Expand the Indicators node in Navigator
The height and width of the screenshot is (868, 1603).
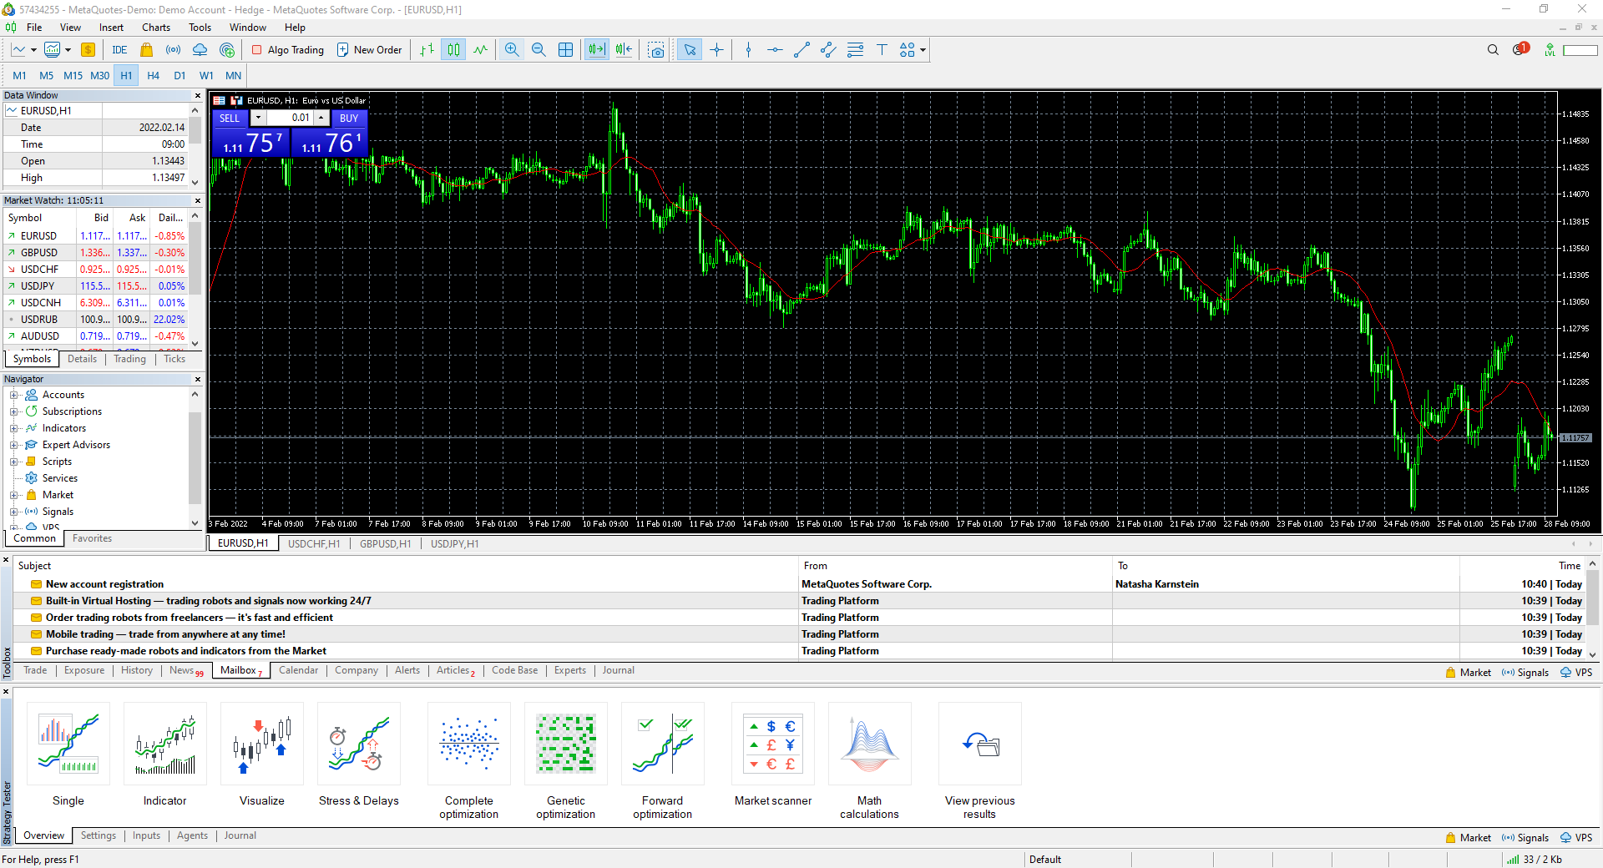click(13, 428)
